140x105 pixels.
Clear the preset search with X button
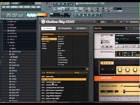click(87, 69)
